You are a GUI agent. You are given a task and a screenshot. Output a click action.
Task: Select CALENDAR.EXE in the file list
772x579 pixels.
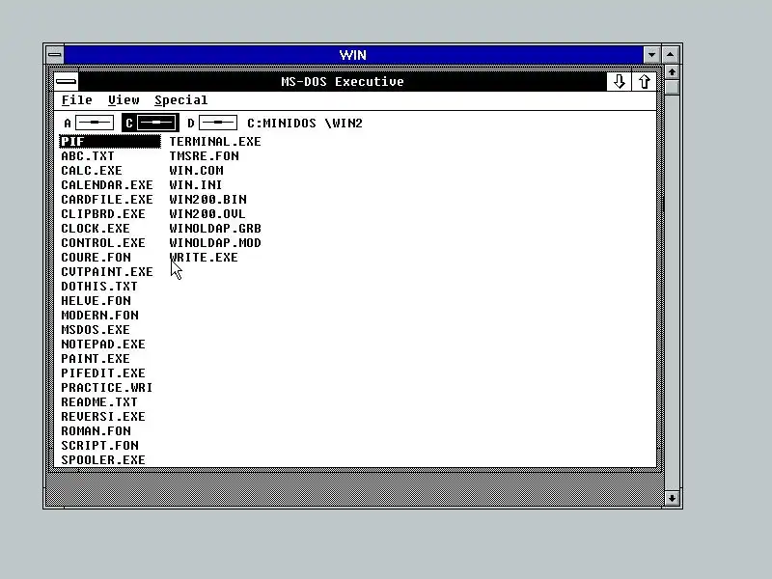tap(107, 185)
